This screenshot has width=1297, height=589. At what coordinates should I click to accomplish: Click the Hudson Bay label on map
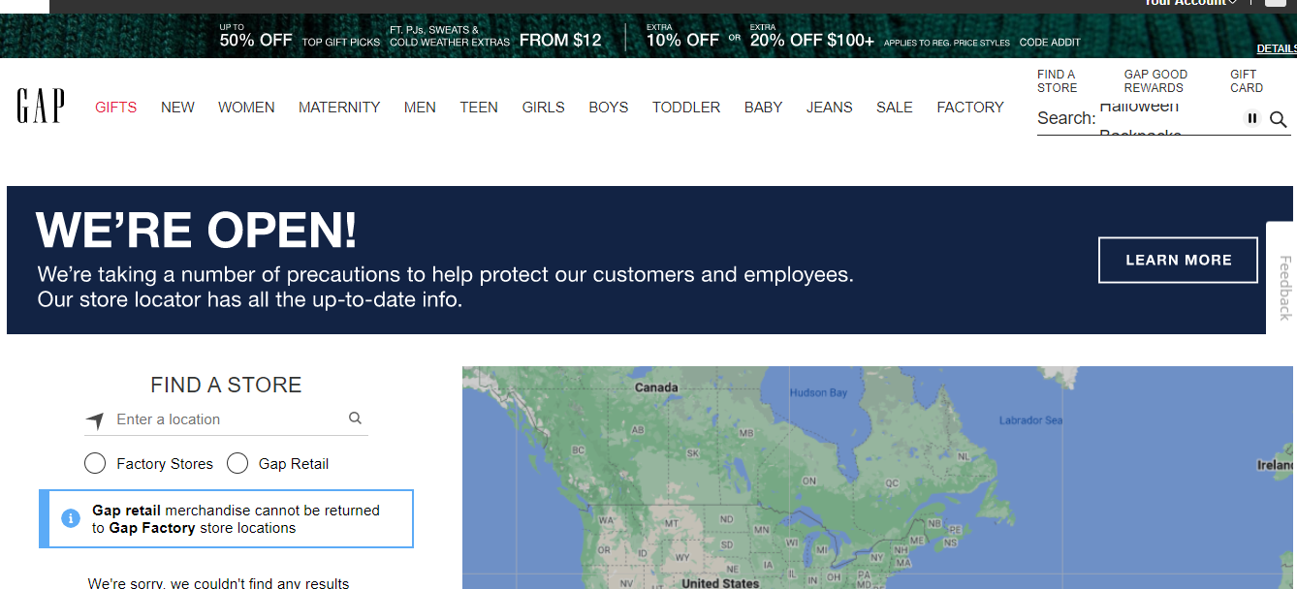pyautogui.click(x=818, y=392)
